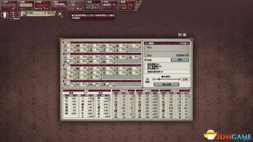Open the 生产 (Production) tab
The image size is (253, 142).
(x=9, y=5)
